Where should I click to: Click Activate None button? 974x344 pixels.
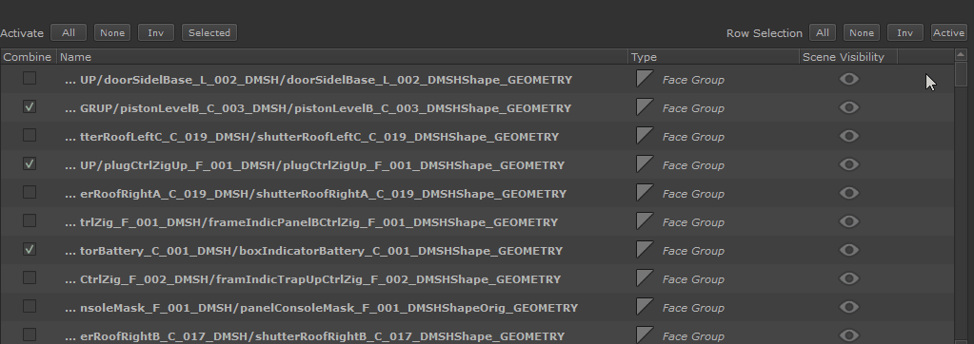(112, 33)
